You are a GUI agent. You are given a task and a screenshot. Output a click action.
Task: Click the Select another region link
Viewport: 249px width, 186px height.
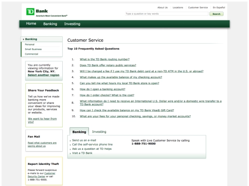tap(43, 75)
